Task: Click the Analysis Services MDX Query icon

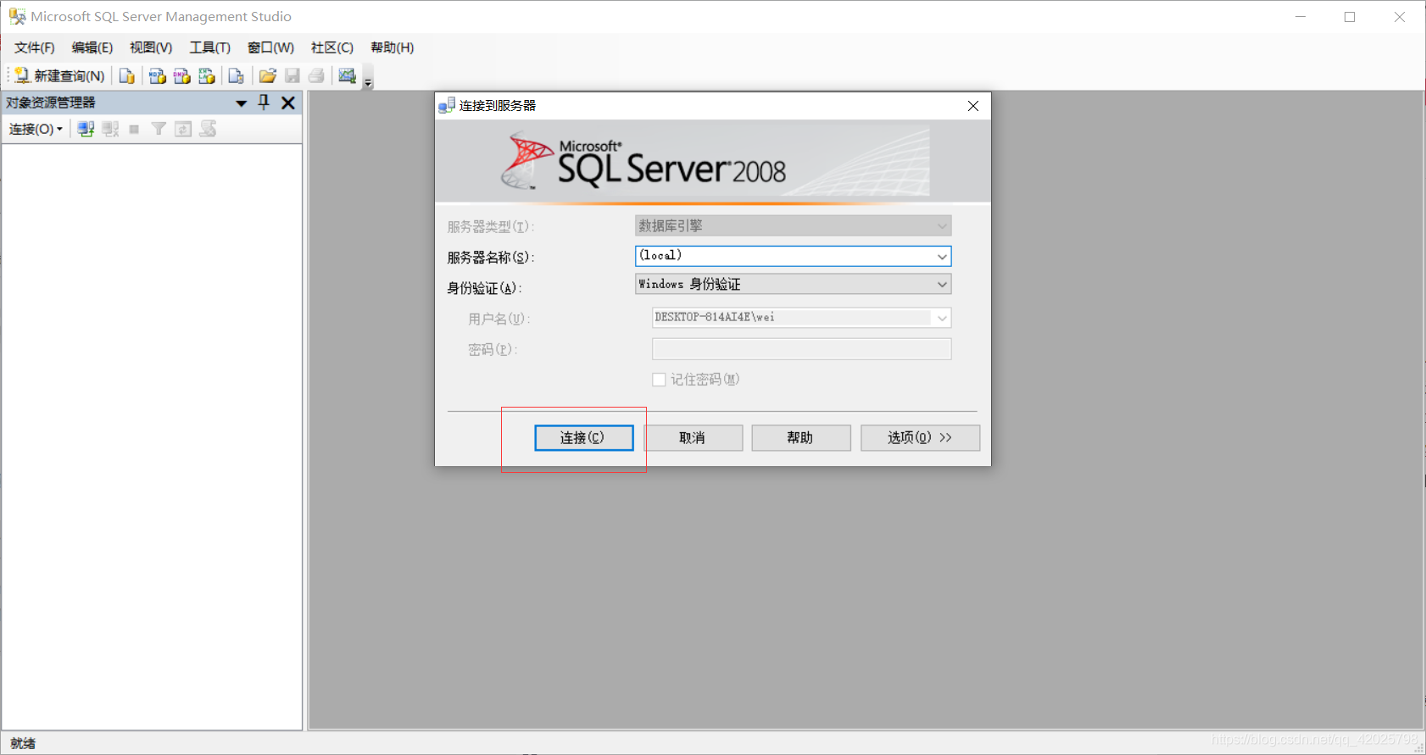Action: click(157, 76)
